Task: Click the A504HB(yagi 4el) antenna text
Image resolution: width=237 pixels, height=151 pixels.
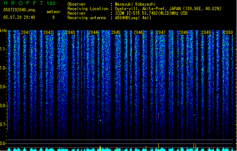Action: pyautogui.click(x=133, y=18)
